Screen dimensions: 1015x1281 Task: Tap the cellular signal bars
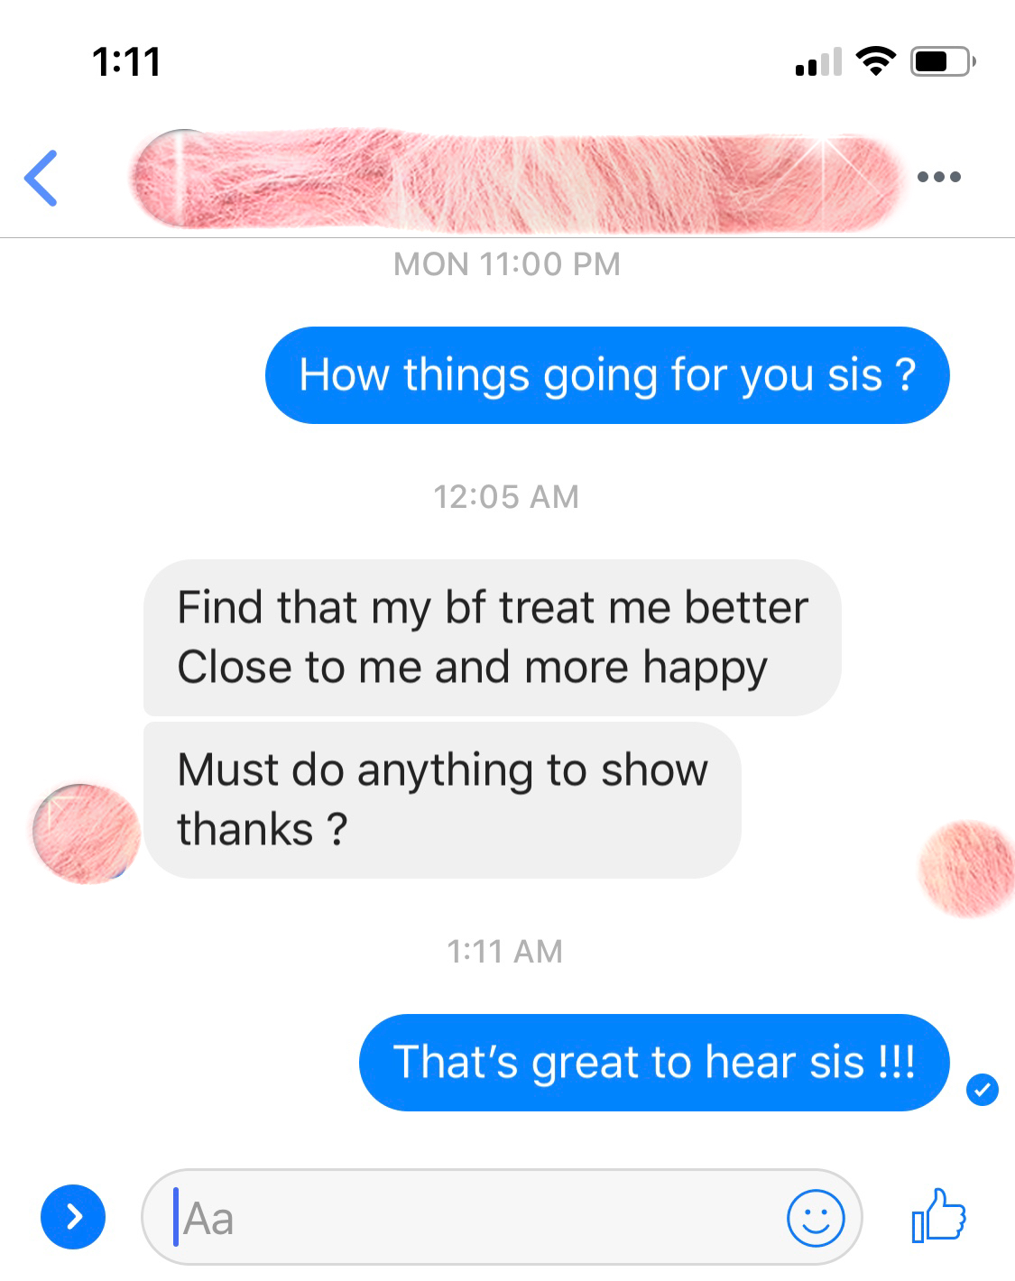pyautogui.click(x=818, y=61)
